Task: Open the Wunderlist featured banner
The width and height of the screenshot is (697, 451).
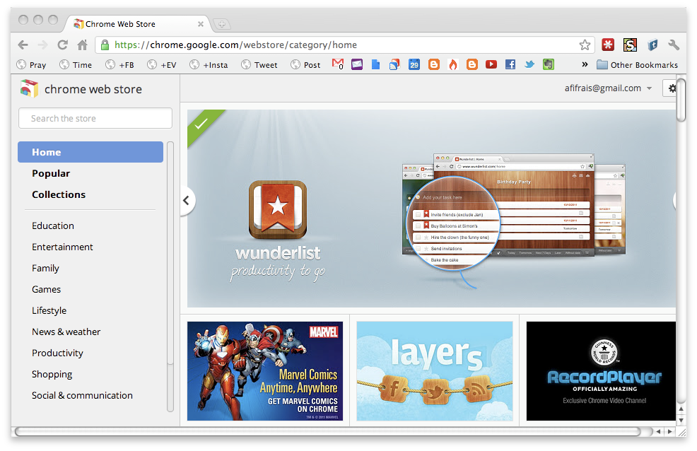Action: point(431,209)
